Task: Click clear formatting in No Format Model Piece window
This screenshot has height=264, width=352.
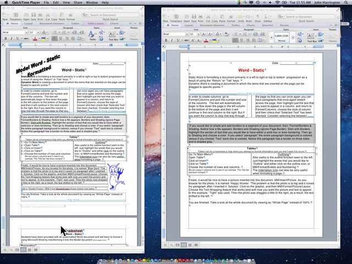Action: click(227, 34)
